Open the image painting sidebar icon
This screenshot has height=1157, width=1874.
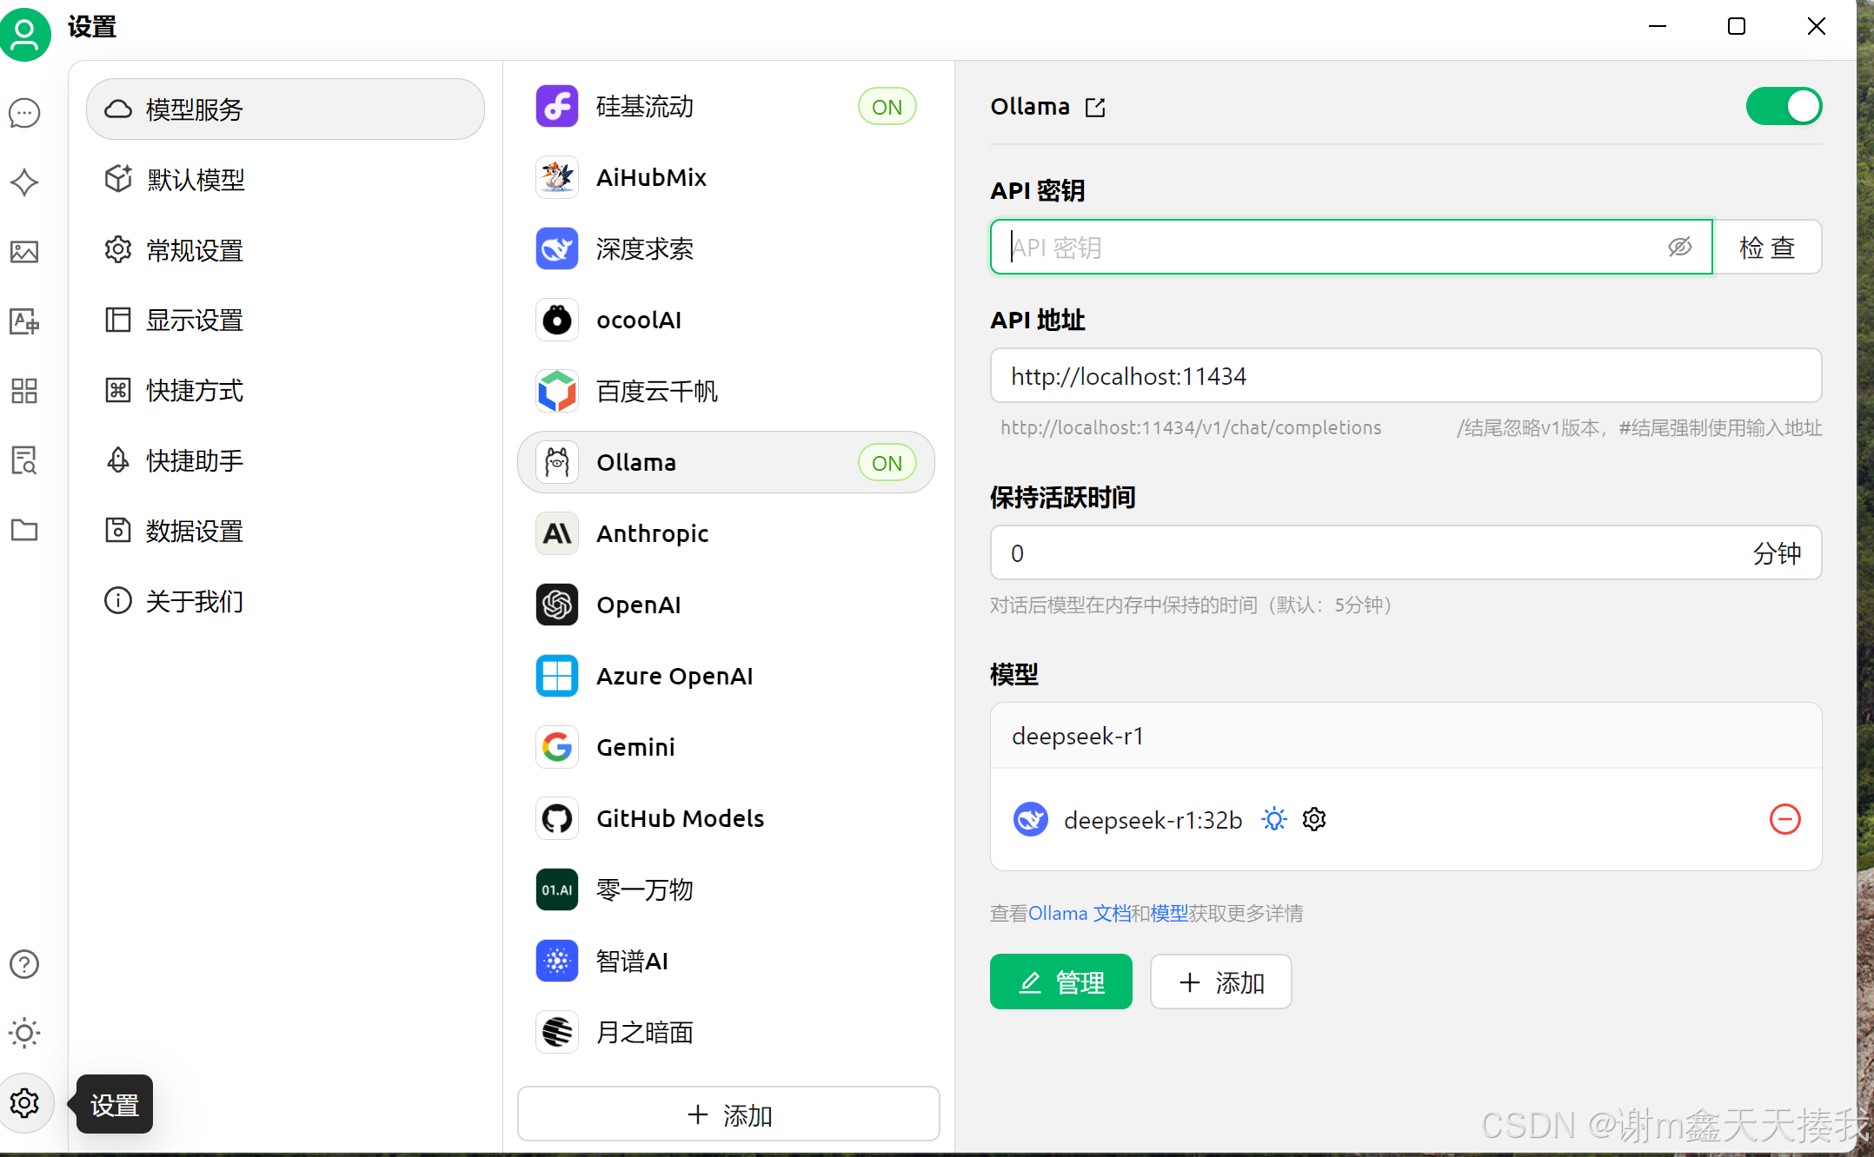(24, 252)
